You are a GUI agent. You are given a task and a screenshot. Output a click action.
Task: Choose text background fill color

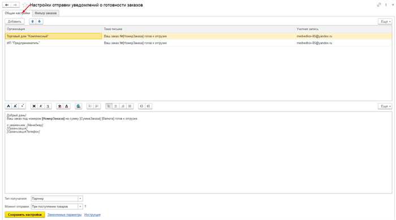point(60,106)
